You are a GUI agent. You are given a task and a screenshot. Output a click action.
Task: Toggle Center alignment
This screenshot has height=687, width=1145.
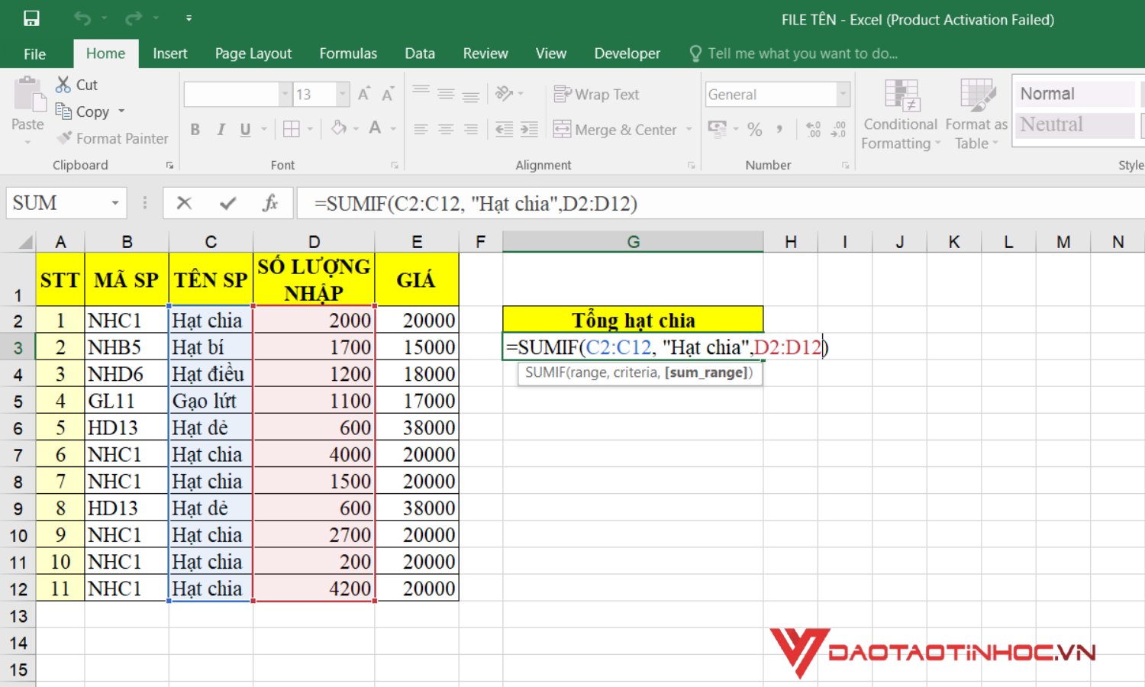click(x=446, y=129)
